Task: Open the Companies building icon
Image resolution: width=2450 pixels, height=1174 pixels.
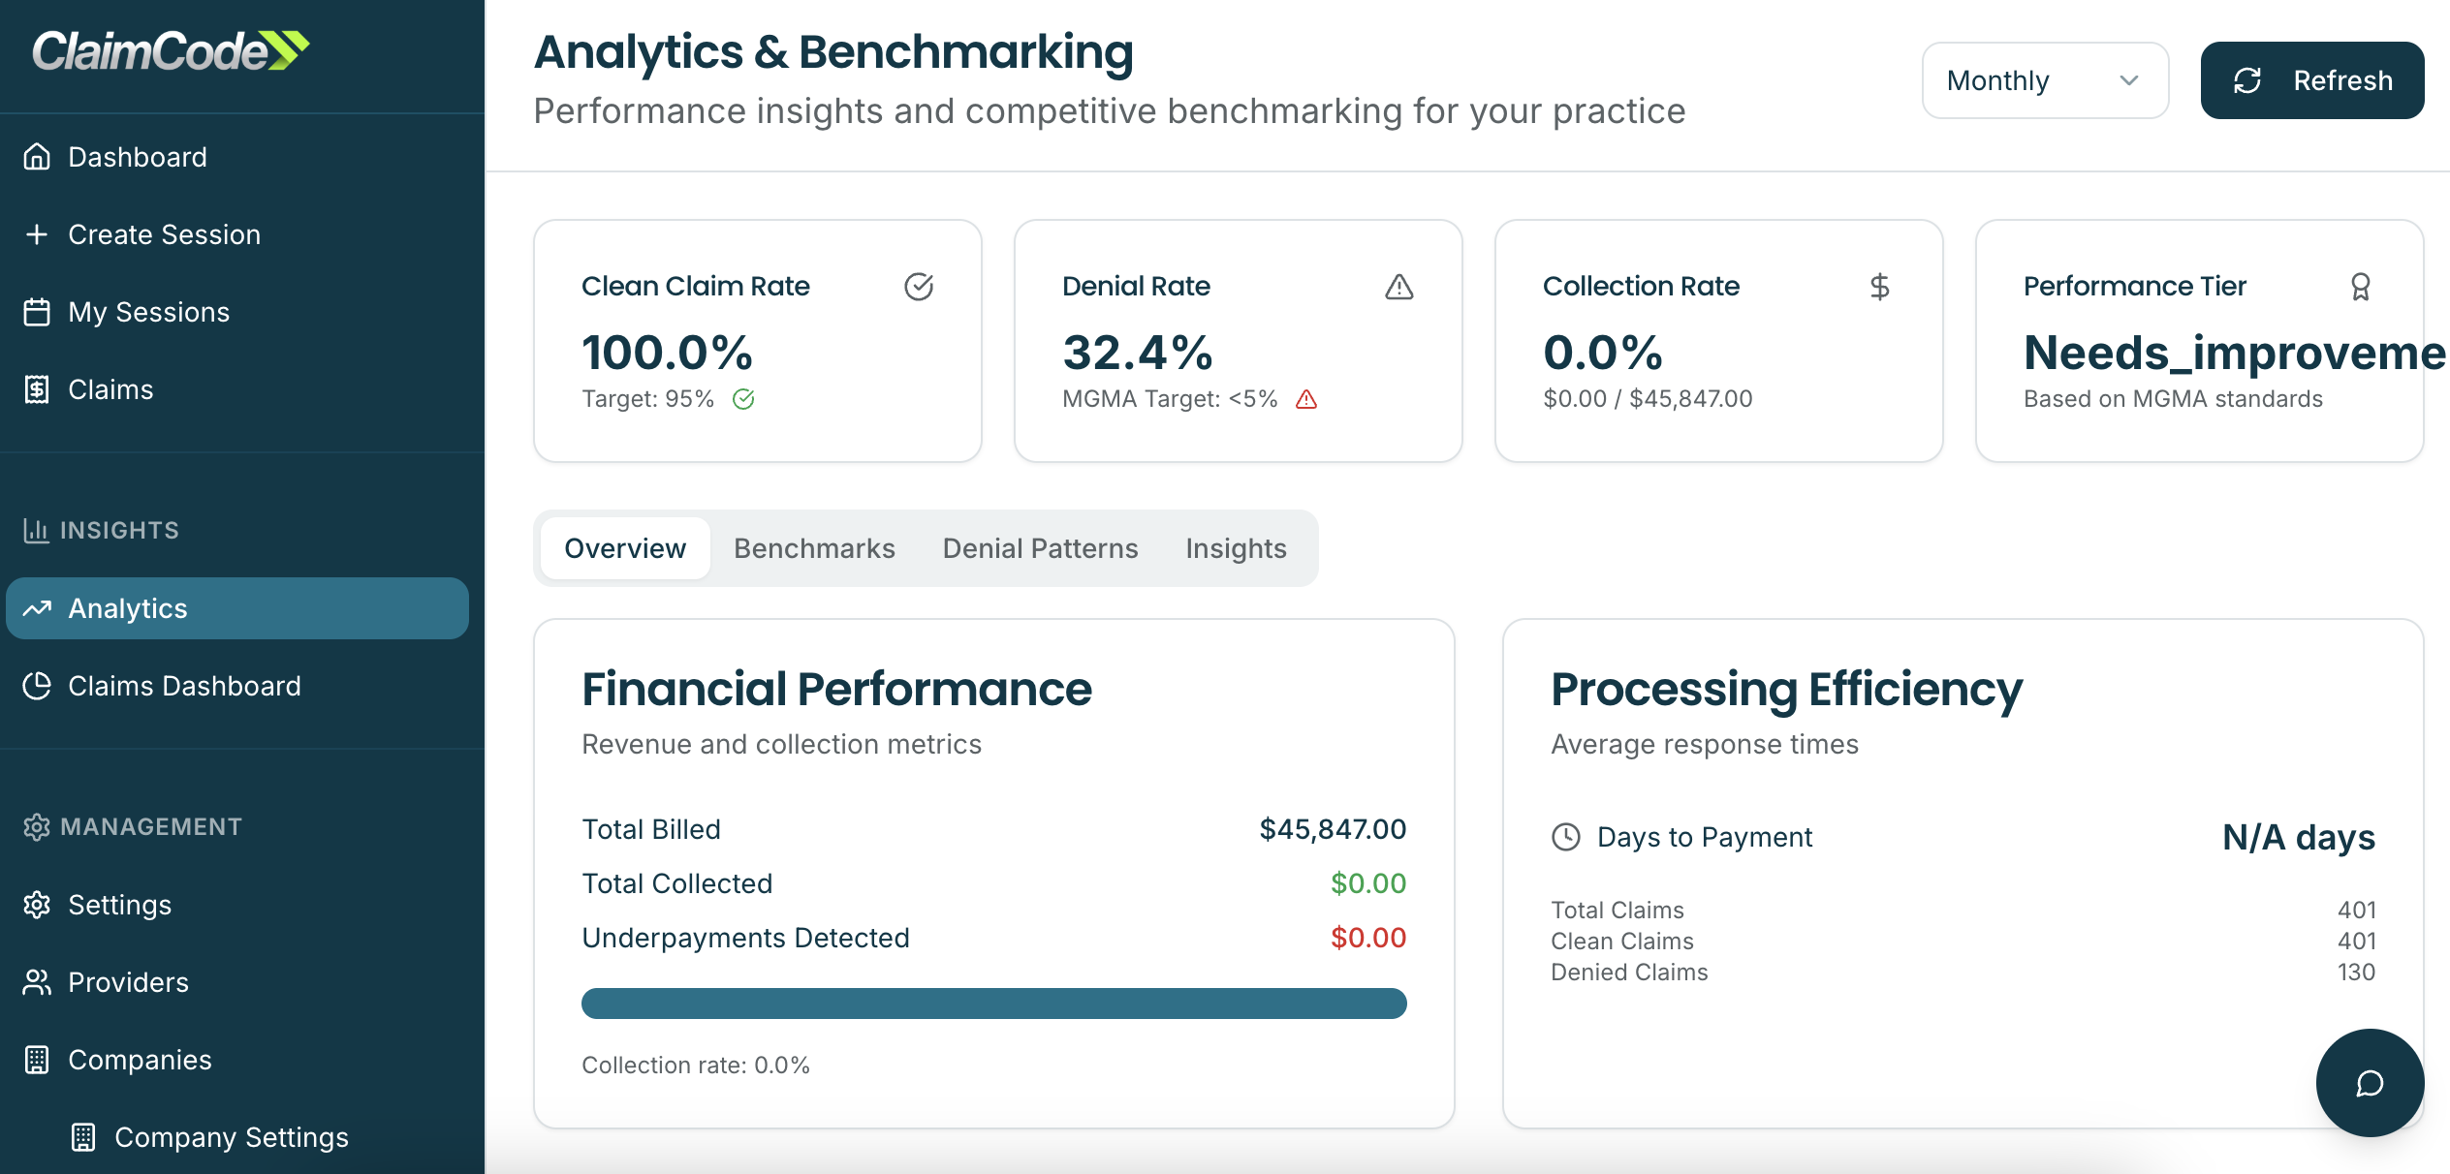Action: (37, 1060)
